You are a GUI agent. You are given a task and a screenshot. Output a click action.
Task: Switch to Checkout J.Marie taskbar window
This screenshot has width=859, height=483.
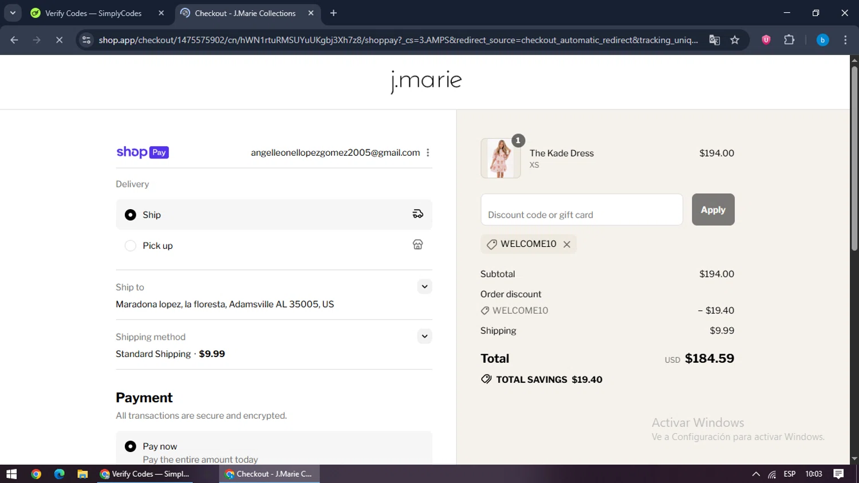coord(269,474)
